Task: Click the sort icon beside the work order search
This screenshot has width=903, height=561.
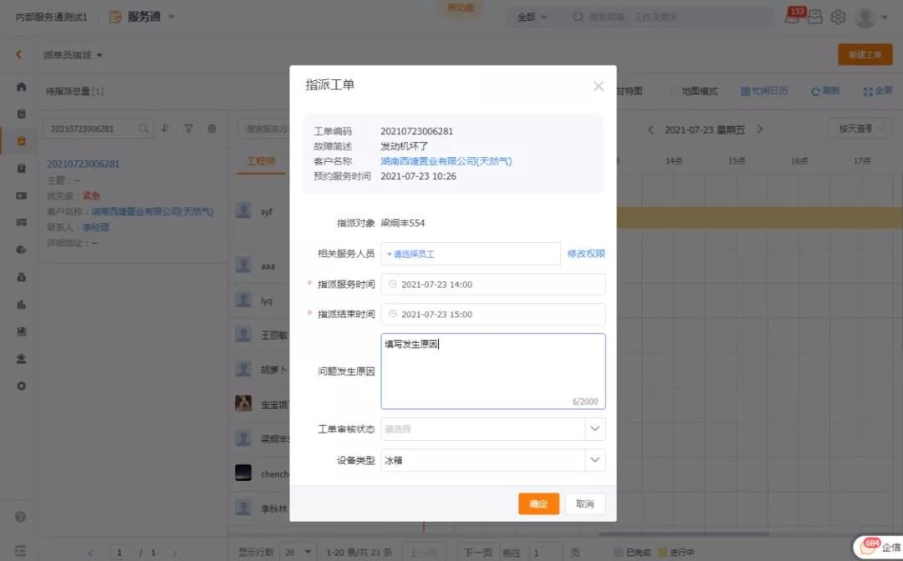Action: 166,129
